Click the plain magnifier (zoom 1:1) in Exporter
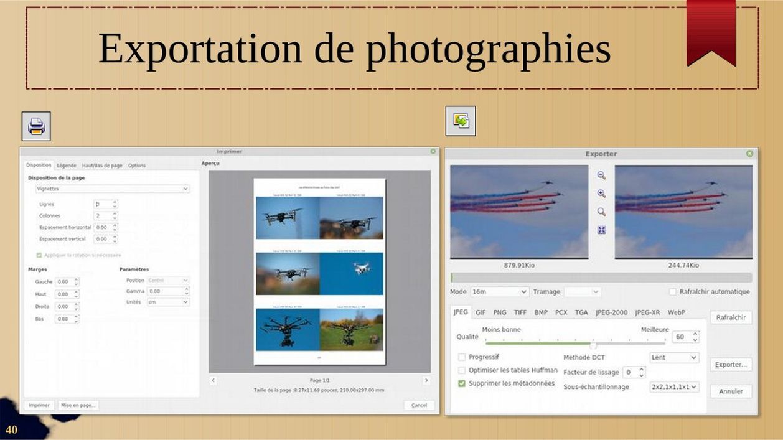The height and width of the screenshot is (440, 783). coord(601,212)
